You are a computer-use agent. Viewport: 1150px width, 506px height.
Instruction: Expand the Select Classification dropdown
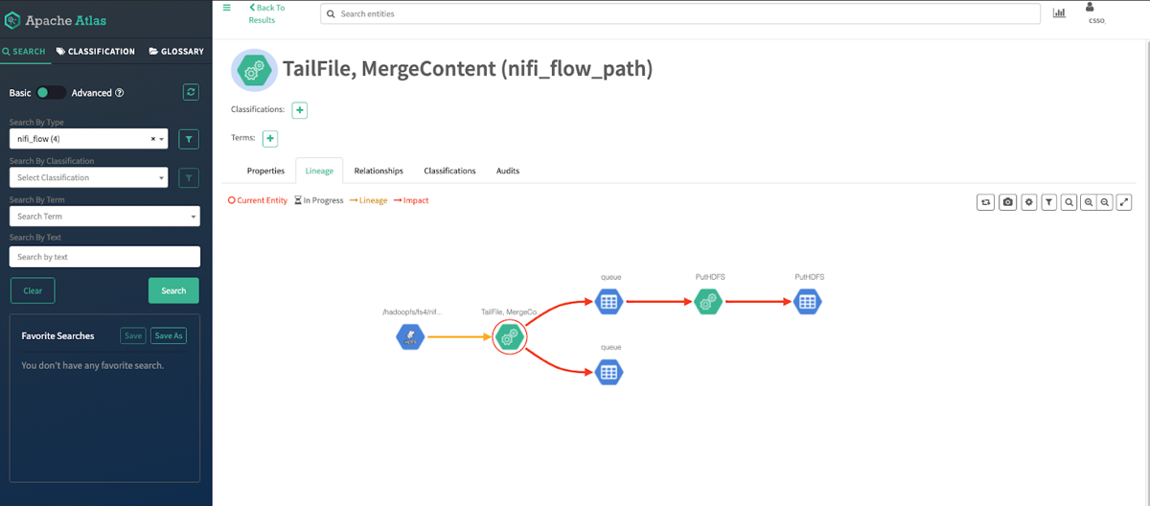[x=88, y=177]
